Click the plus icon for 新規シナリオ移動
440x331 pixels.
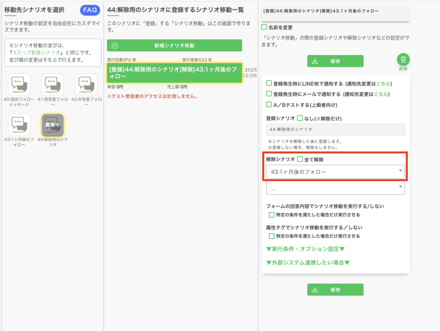[115, 46]
